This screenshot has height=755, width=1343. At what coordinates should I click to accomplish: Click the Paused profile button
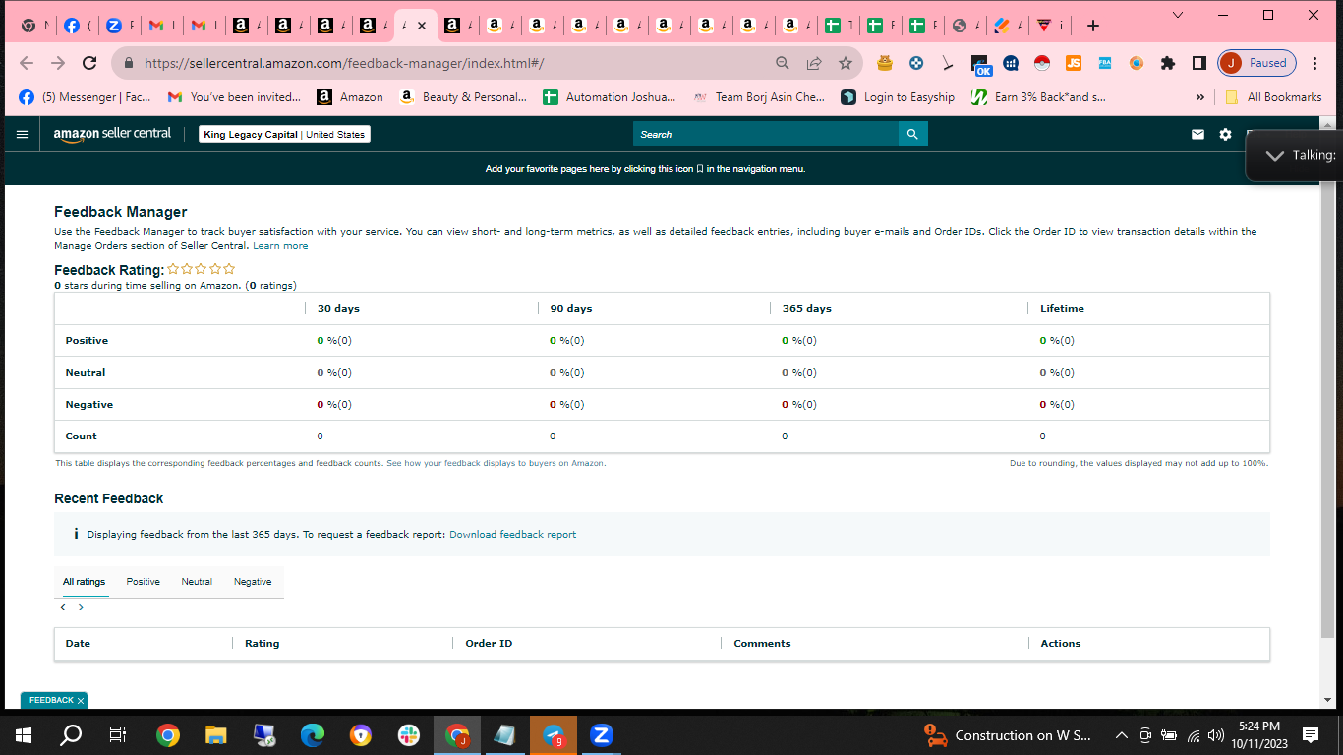click(x=1257, y=63)
